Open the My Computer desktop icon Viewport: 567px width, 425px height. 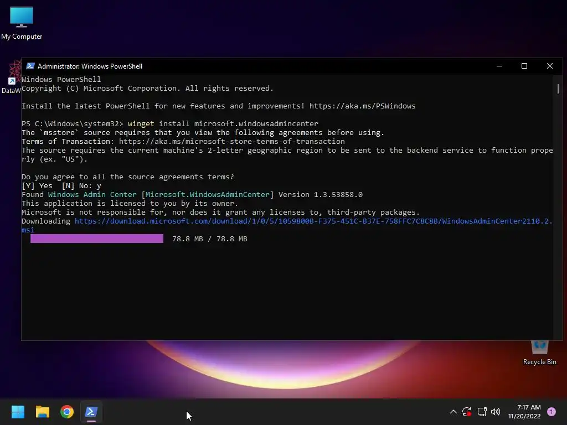click(x=22, y=23)
